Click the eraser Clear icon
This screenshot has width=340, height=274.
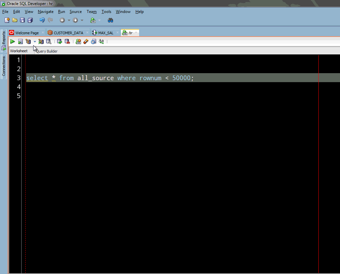[86, 42]
